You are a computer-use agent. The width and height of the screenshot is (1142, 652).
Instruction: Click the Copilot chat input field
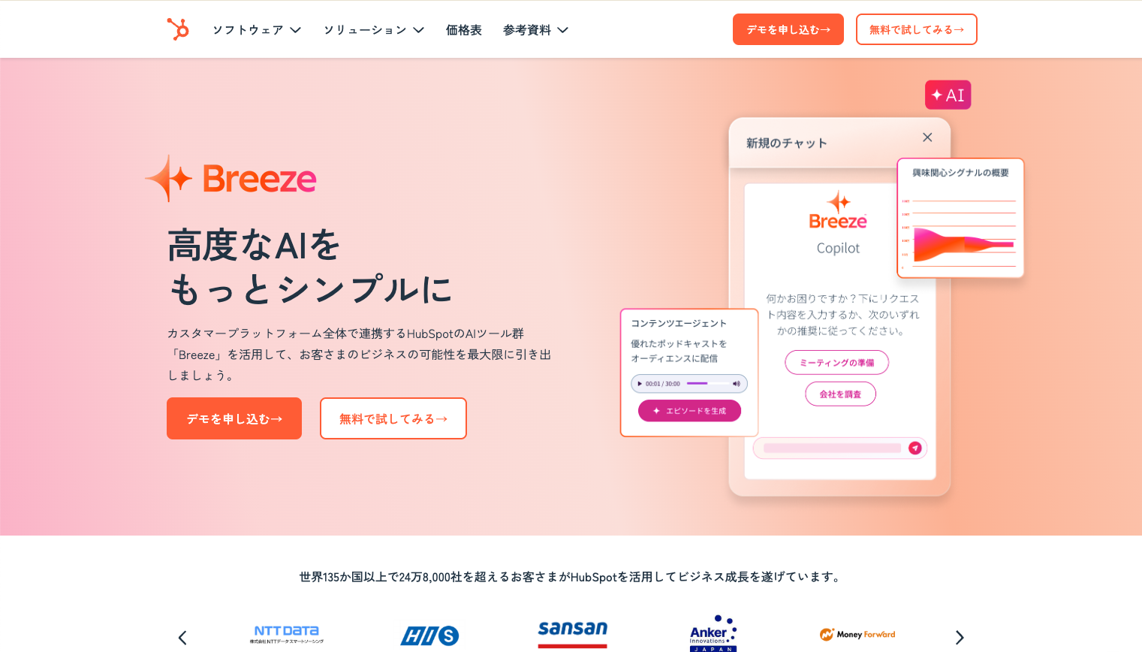click(832, 448)
